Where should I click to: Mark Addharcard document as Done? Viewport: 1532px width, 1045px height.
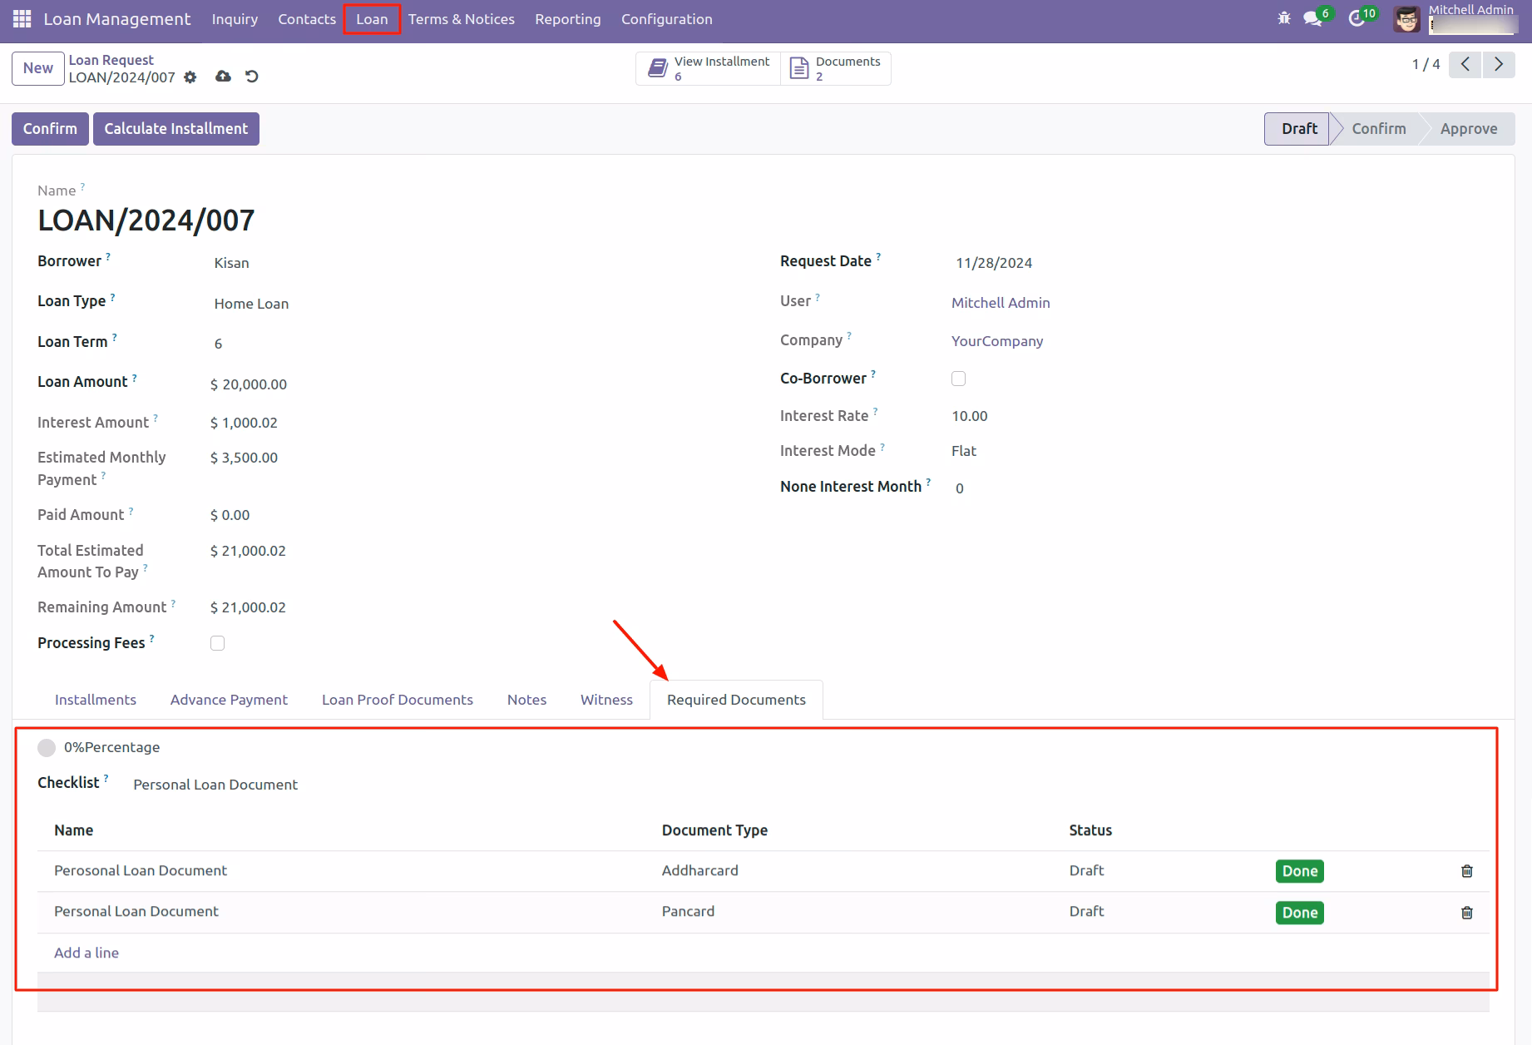(1300, 871)
